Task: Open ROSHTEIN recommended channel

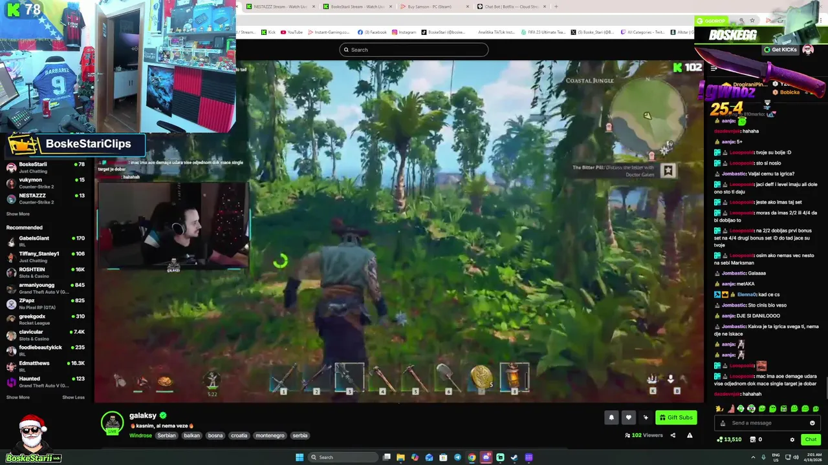Action: pos(45,272)
